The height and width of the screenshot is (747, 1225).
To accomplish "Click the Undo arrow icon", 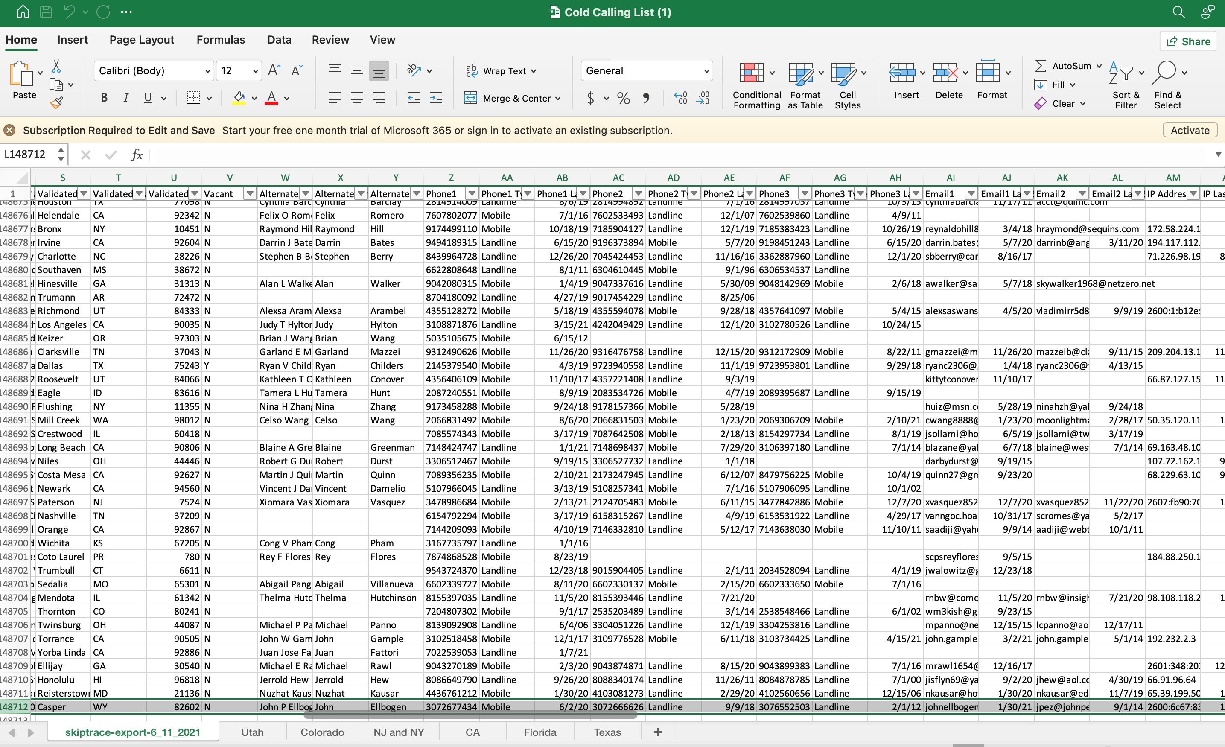I will [x=70, y=12].
